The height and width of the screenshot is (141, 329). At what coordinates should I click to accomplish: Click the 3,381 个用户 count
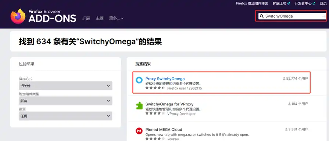pyautogui.click(x=298, y=130)
